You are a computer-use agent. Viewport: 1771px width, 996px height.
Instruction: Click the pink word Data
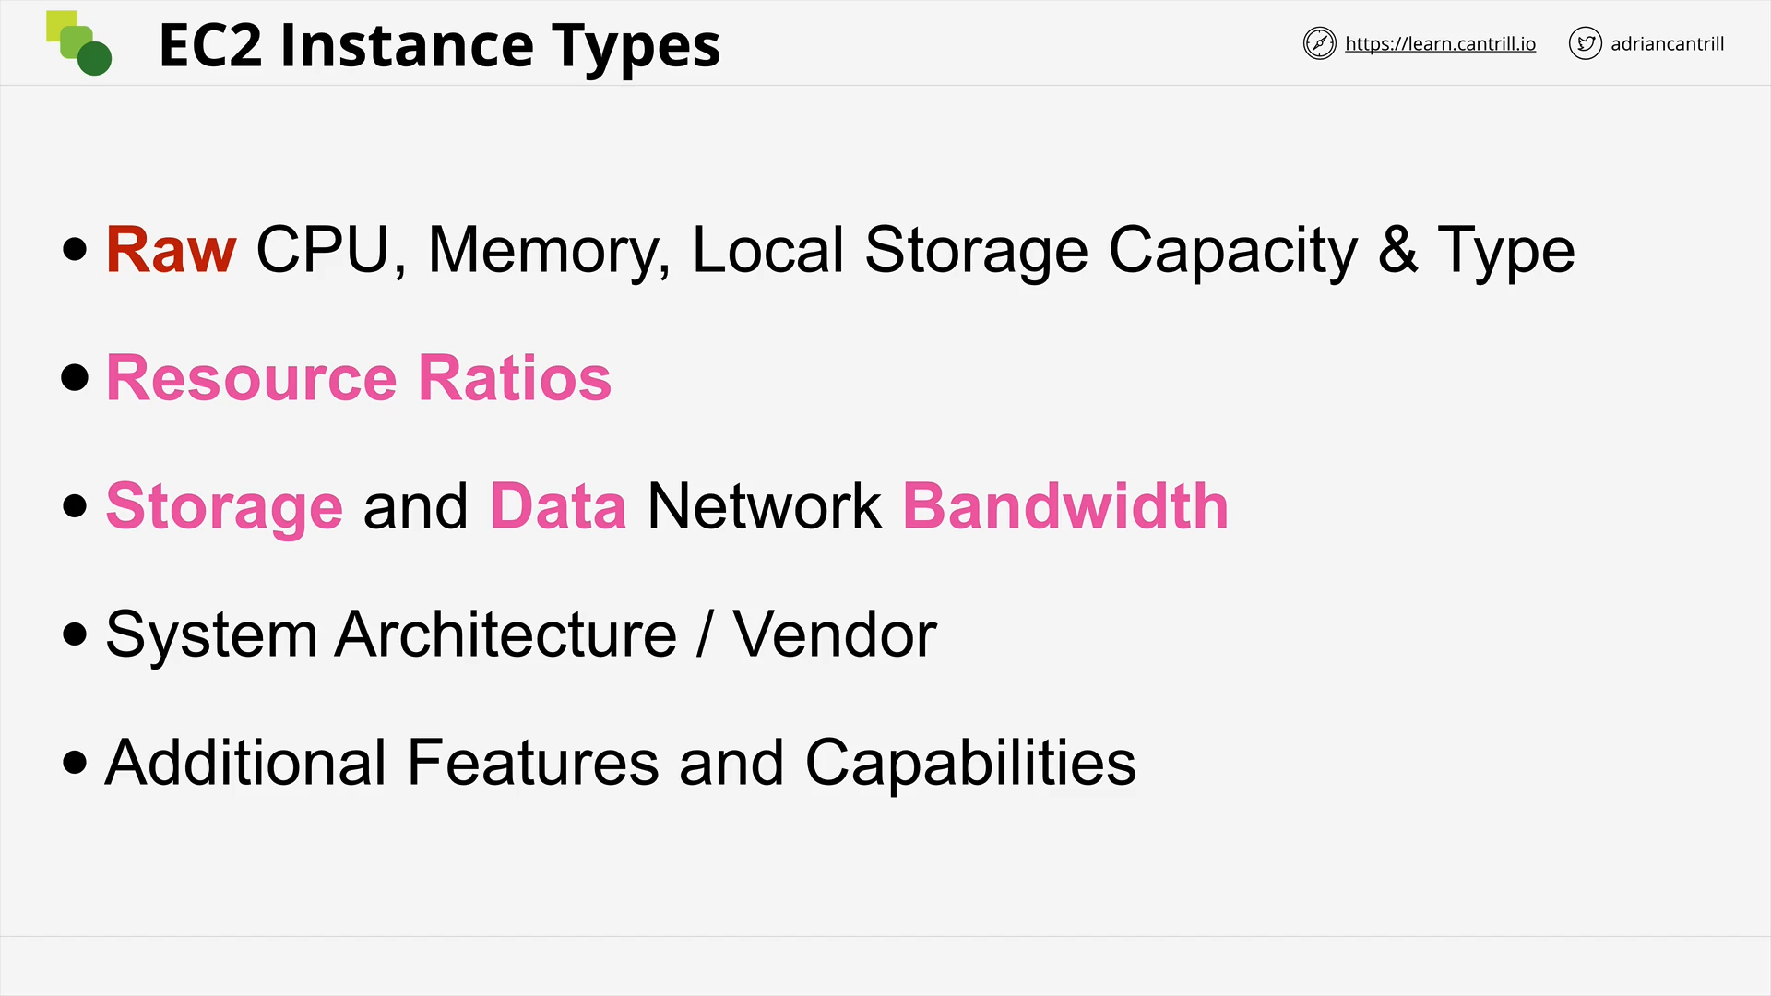click(558, 506)
